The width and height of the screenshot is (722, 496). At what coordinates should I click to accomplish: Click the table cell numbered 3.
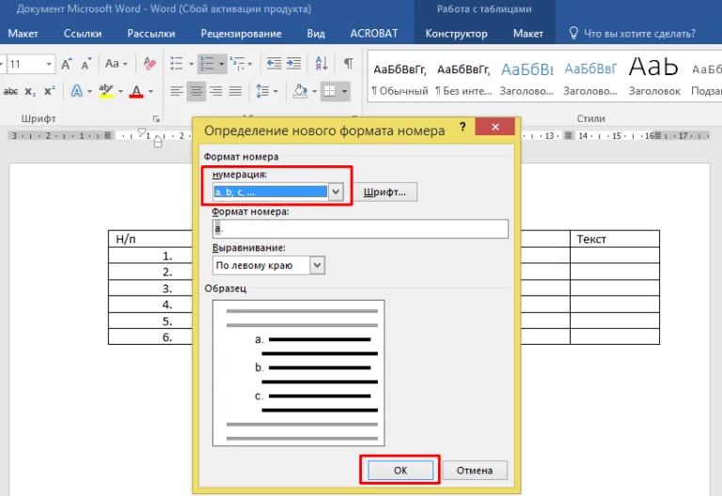point(150,288)
